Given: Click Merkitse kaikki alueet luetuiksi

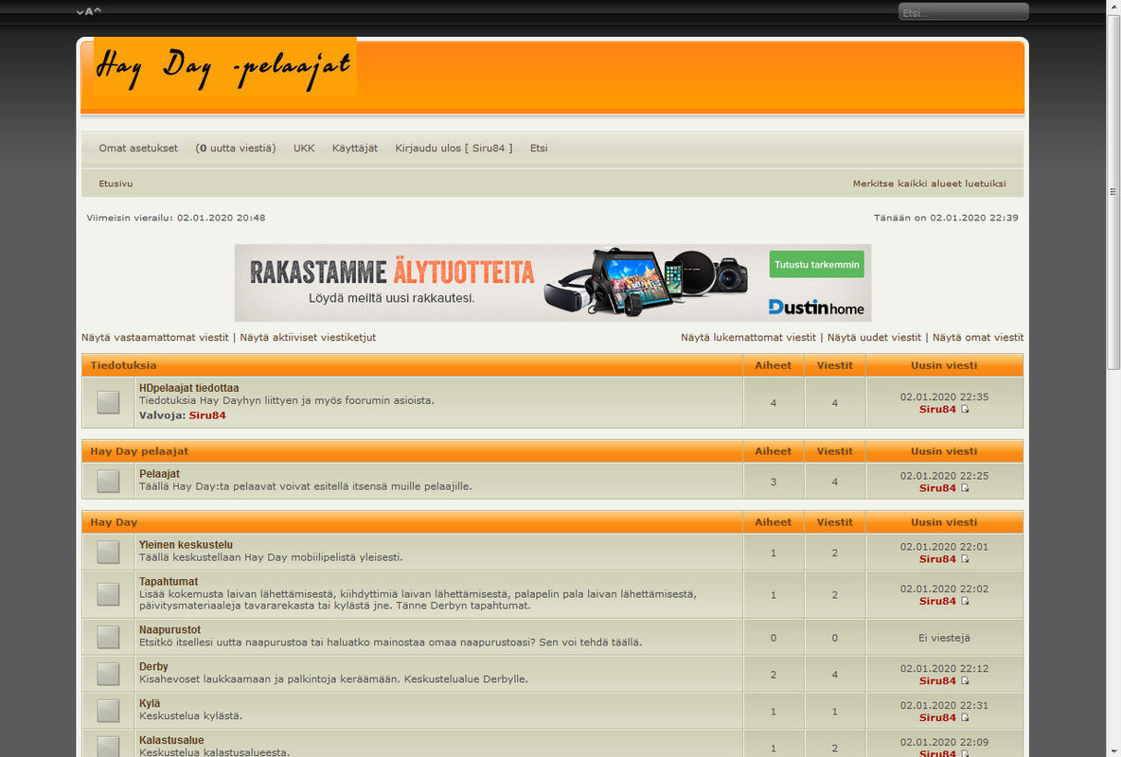Looking at the screenshot, I should tap(930, 184).
